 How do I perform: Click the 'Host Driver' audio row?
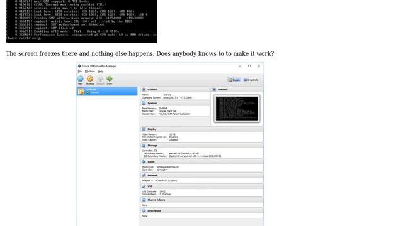(x=161, y=167)
